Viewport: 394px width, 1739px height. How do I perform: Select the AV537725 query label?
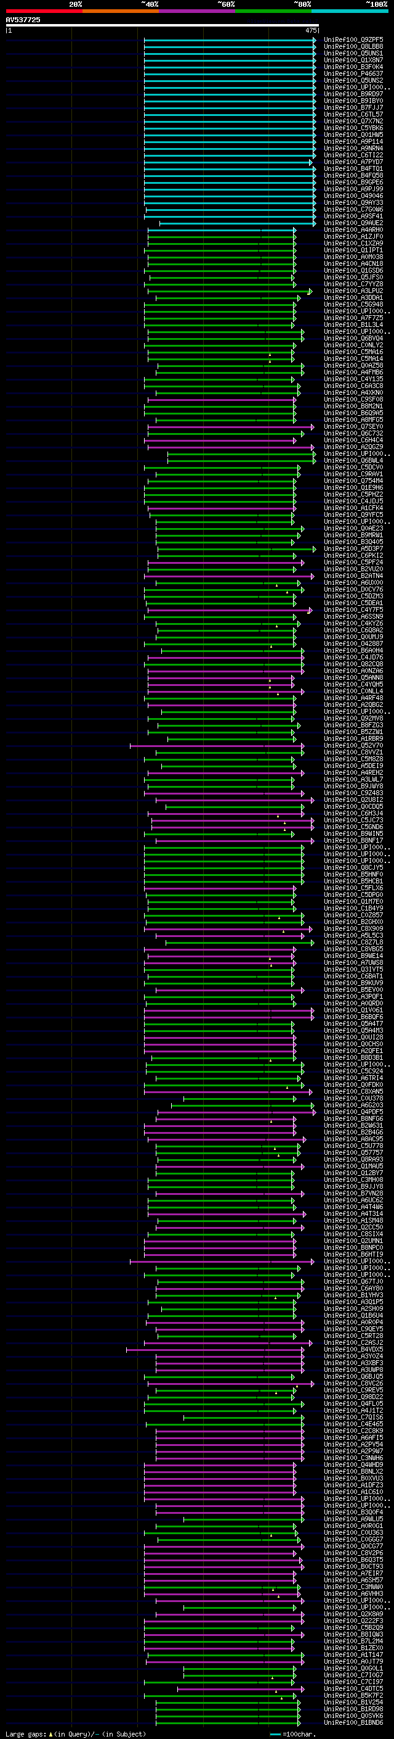coord(23,20)
